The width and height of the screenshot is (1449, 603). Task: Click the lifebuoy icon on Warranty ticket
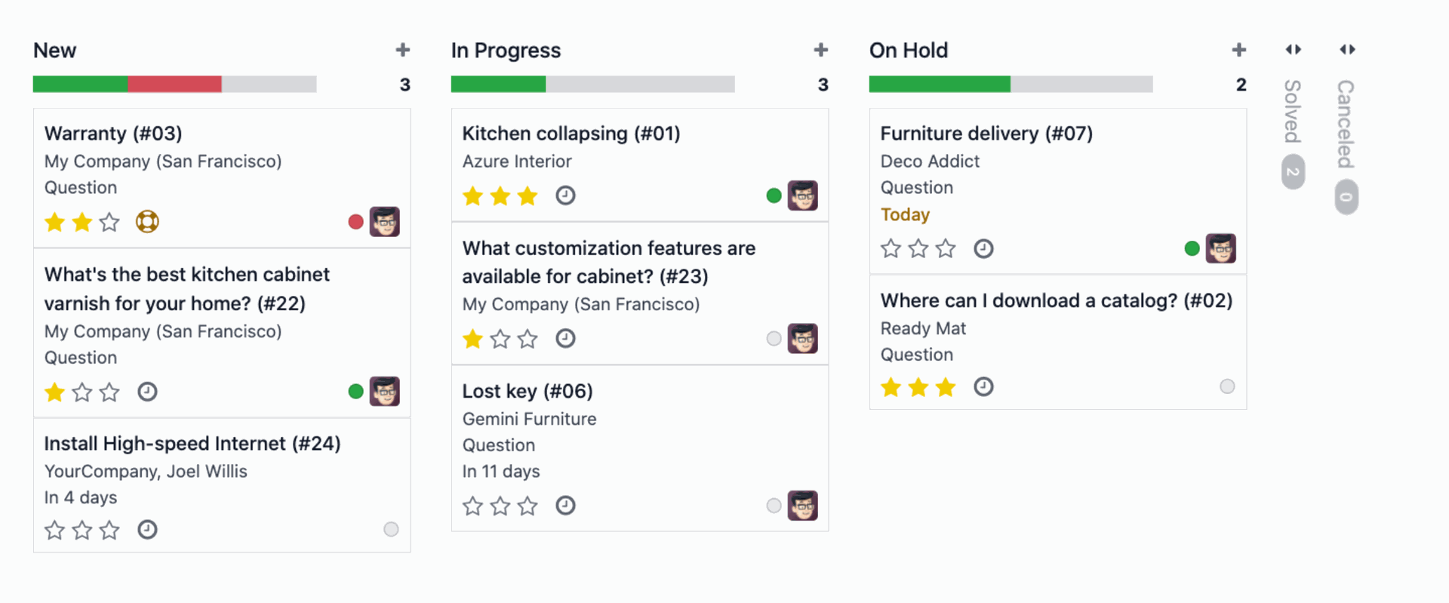tap(147, 222)
